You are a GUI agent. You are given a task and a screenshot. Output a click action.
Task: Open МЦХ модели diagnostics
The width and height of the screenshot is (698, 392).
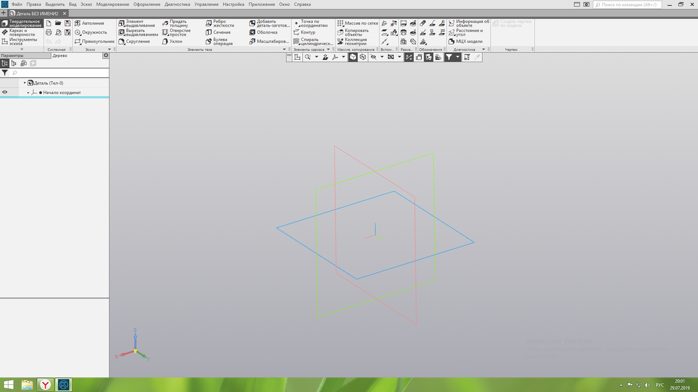tap(465, 41)
